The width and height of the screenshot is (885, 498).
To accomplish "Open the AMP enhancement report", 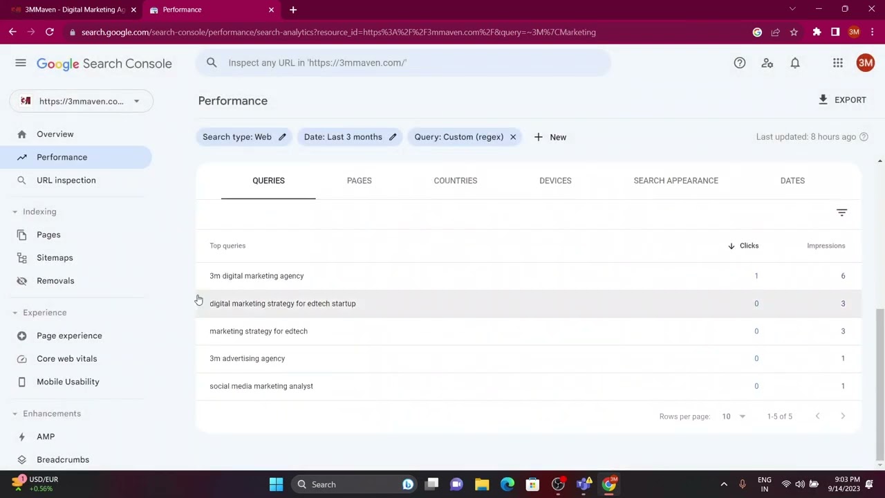I will point(76,436).
